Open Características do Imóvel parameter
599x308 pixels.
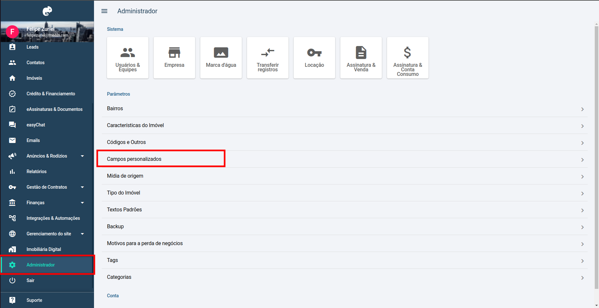pyautogui.click(x=345, y=125)
